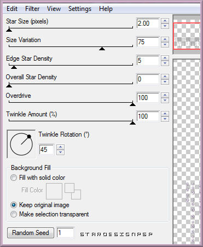
Task: Increase Edge Star Density up arrow
Action: 165,58
